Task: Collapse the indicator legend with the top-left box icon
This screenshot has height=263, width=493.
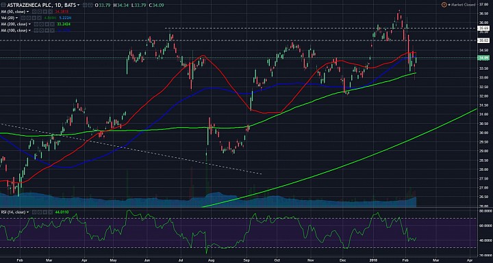Action: [3, 5]
